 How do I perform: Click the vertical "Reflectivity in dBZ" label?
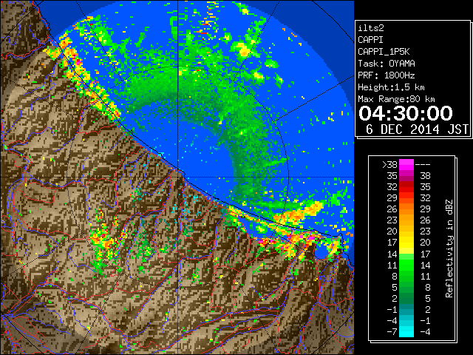pyautogui.click(x=449, y=248)
